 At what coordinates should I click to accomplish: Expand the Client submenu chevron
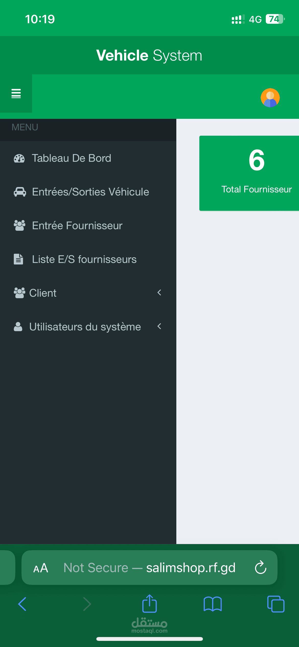click(159, 293)
